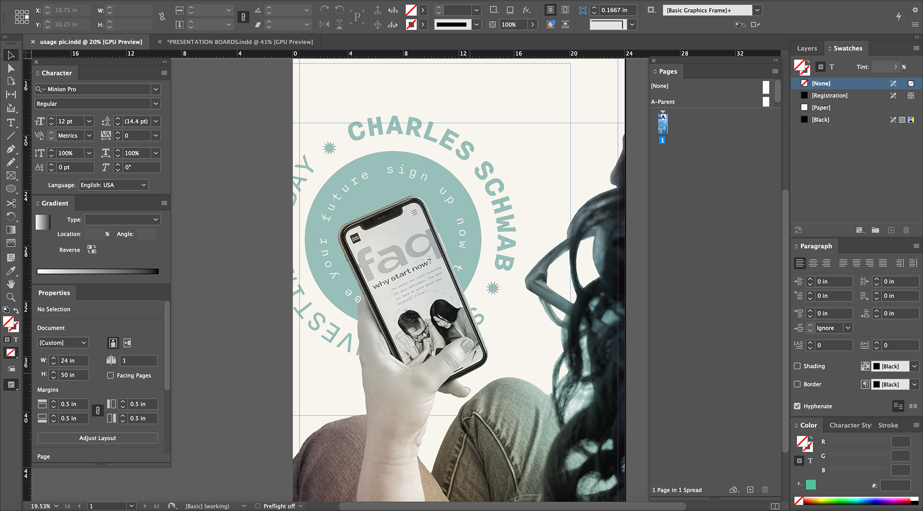Screen dimensions: 923x511
Task: Open the Regular font style dropdown
Action: 155,103
